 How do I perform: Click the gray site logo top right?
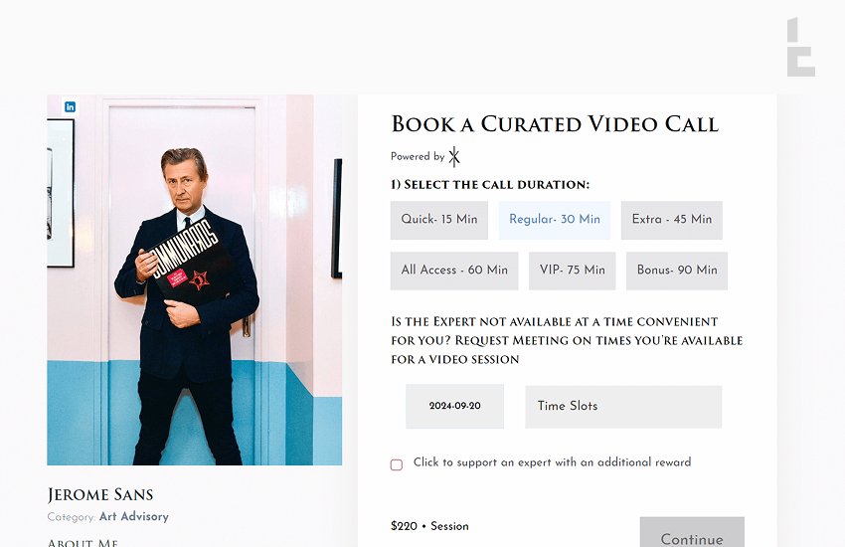801,47
